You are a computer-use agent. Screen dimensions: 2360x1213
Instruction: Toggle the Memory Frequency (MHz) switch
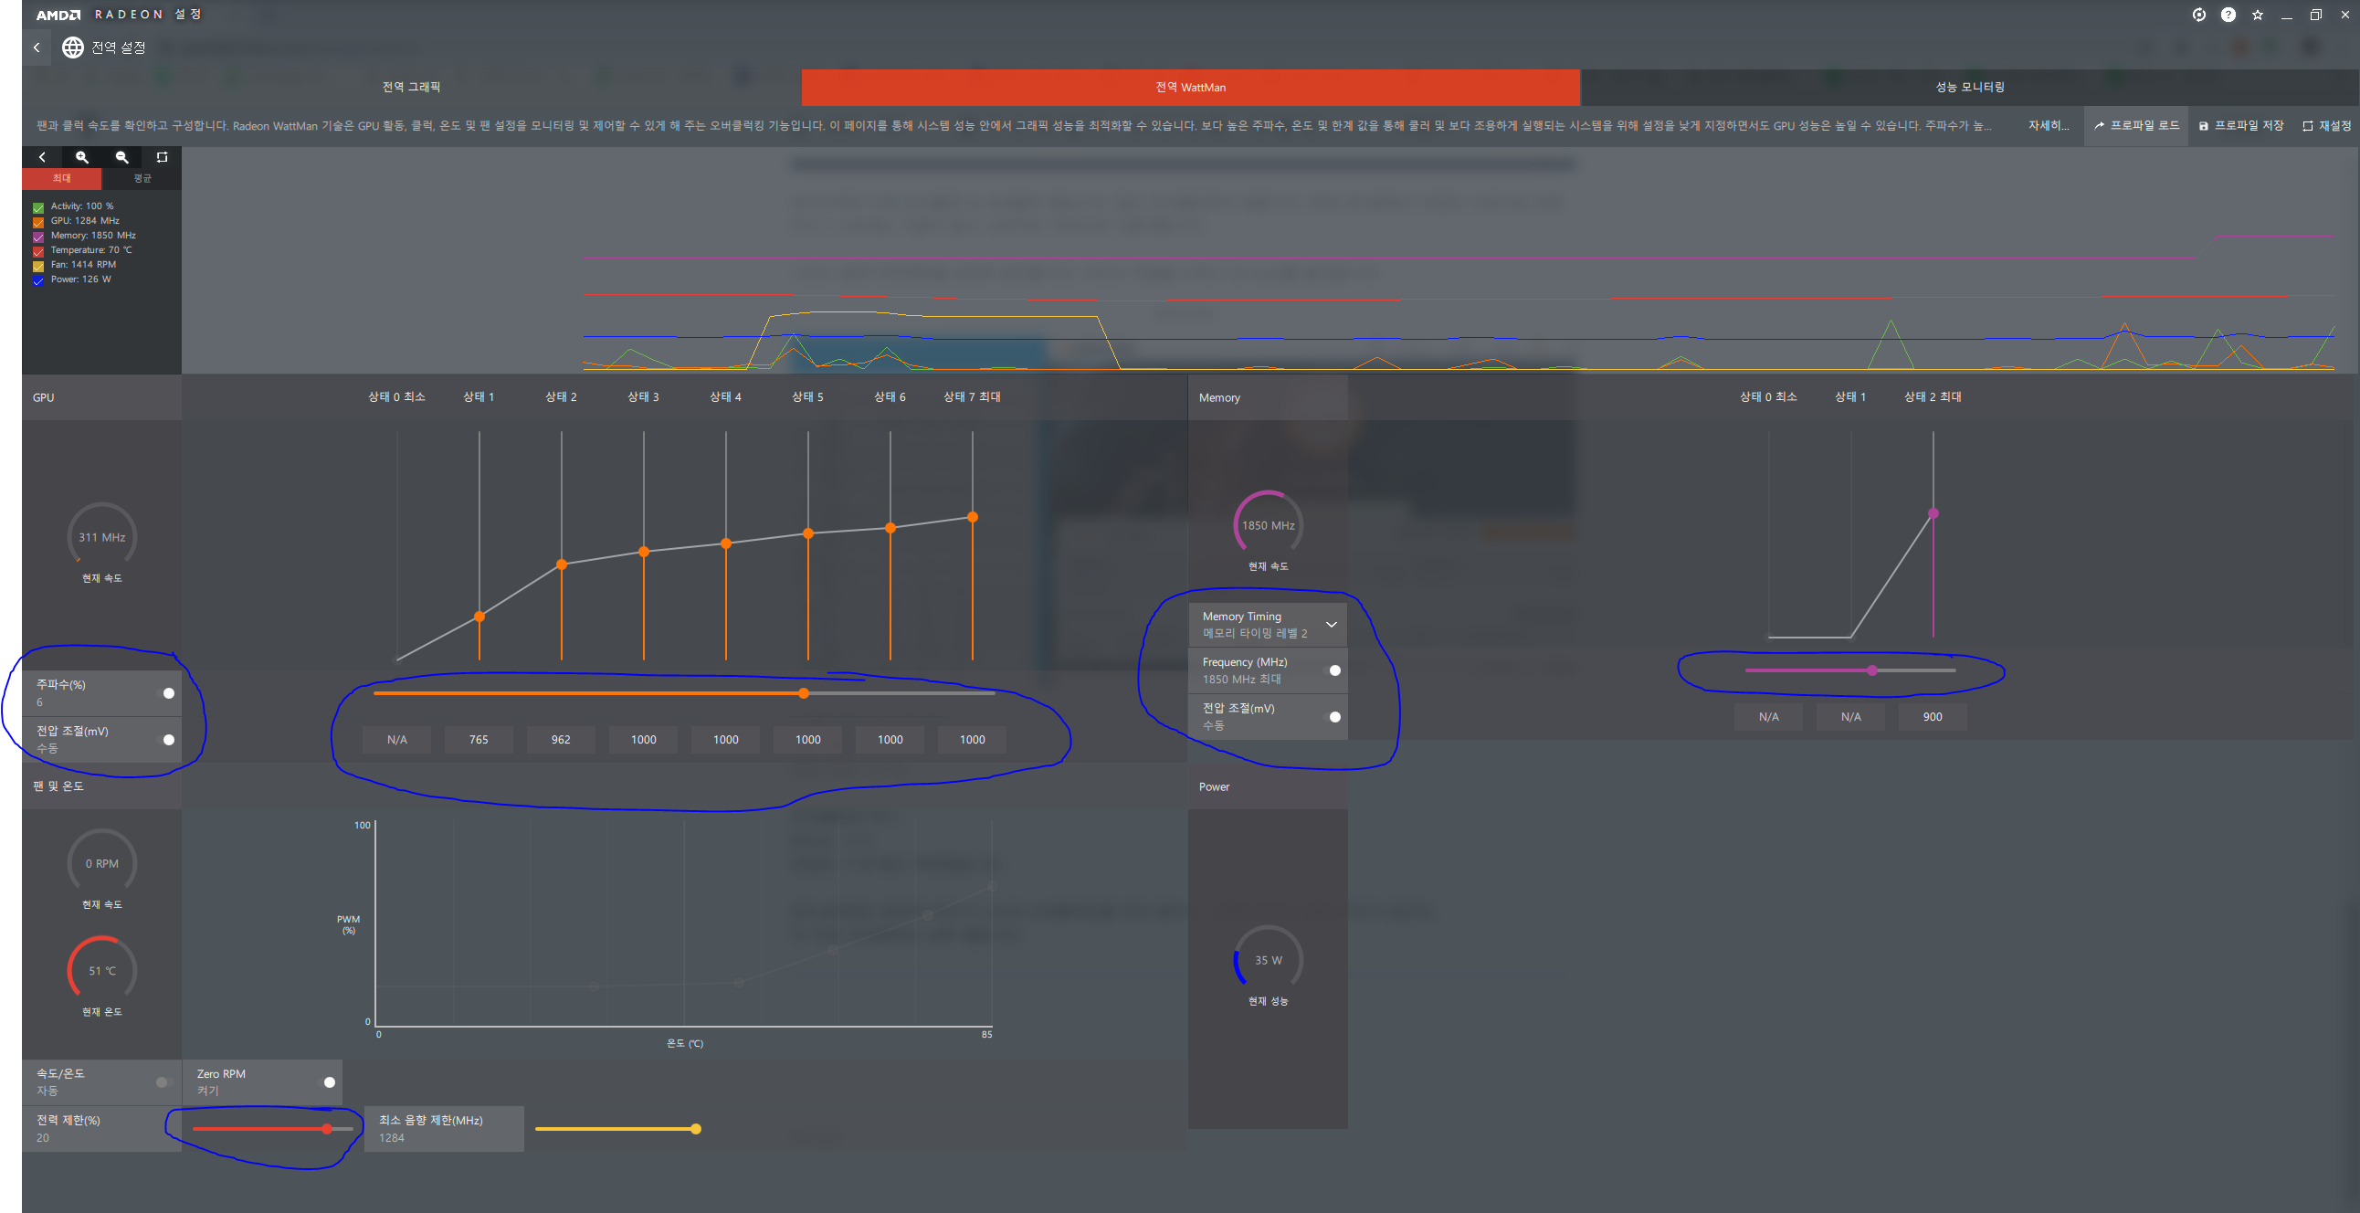(x=1334, y=670)
